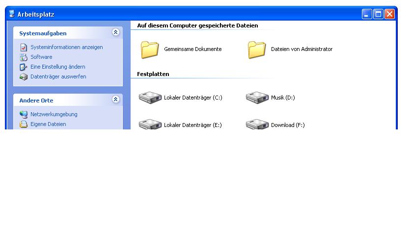Select the Musik (D:) label
Screen dimensions: 411x251
pos(283,98)
